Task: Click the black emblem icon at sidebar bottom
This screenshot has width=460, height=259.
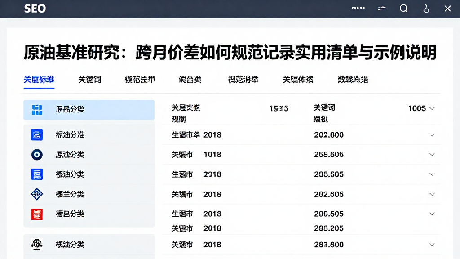Action: (37, 244)
